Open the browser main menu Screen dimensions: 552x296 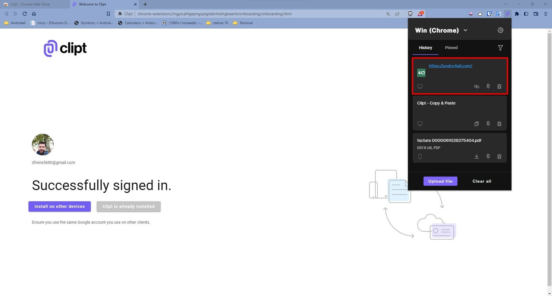pyautogui.click(x=545, y=14)
